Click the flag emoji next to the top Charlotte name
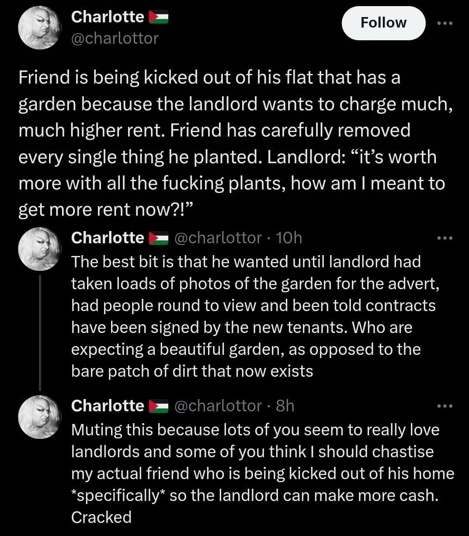This screenshot has height=536, width=469. (158, 17)
